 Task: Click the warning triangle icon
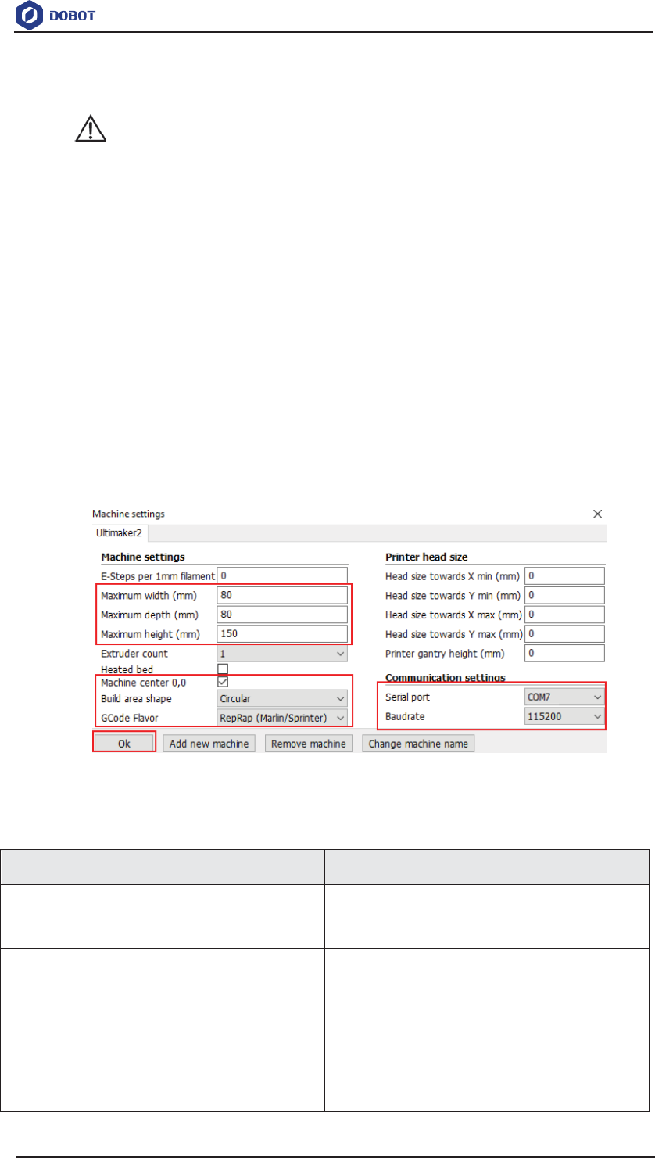[x=91, y=127]
